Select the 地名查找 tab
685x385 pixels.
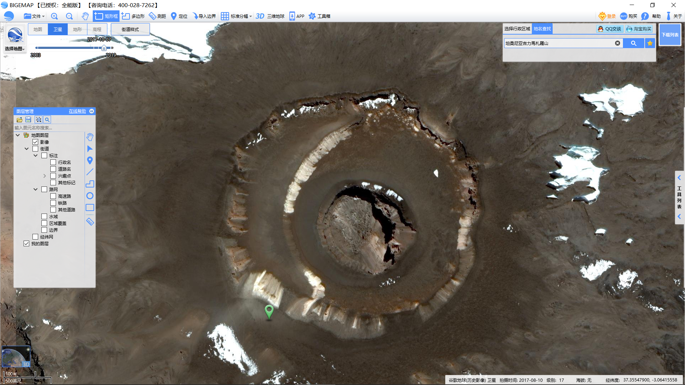click(542, 29)
